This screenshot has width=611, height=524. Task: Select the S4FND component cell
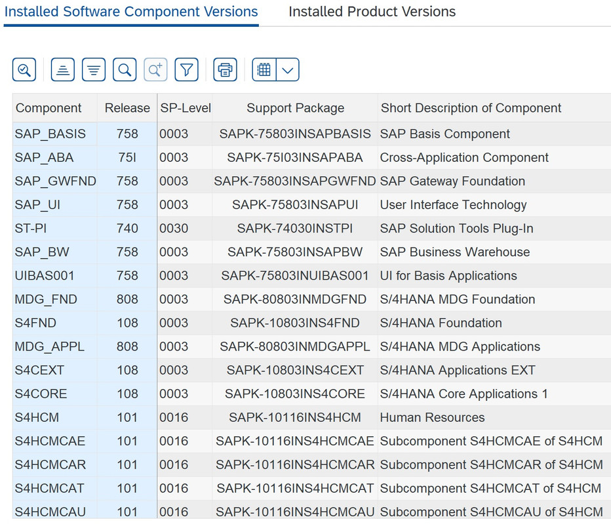[x=55, y=323]
